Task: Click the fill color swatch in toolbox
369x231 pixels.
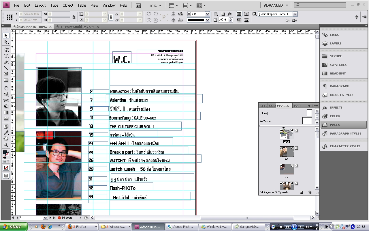Action: click(5, 152)
